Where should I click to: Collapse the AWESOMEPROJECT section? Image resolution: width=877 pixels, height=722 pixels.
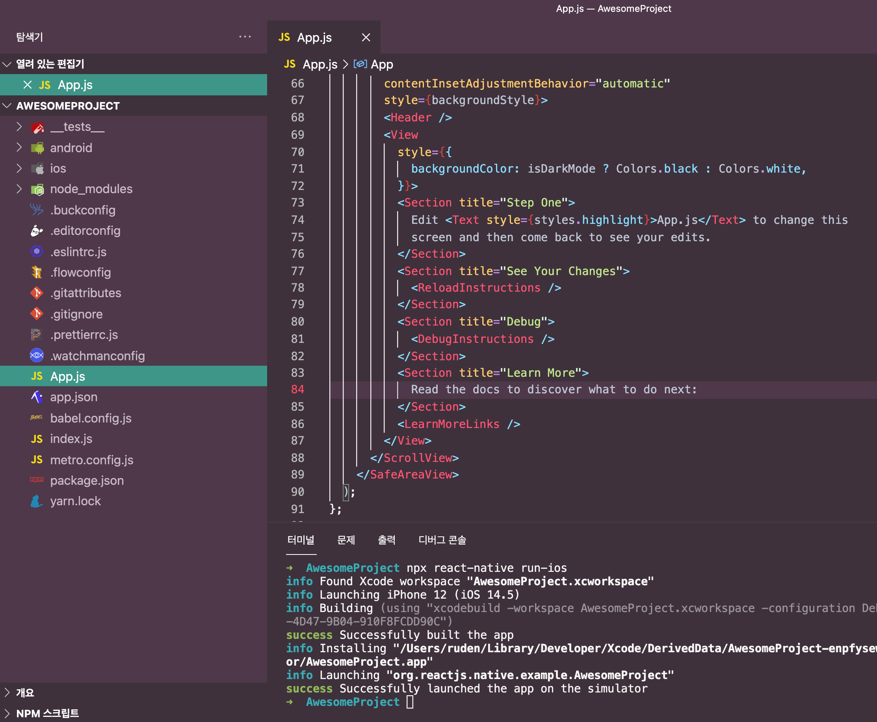click(x=7, y=106)
